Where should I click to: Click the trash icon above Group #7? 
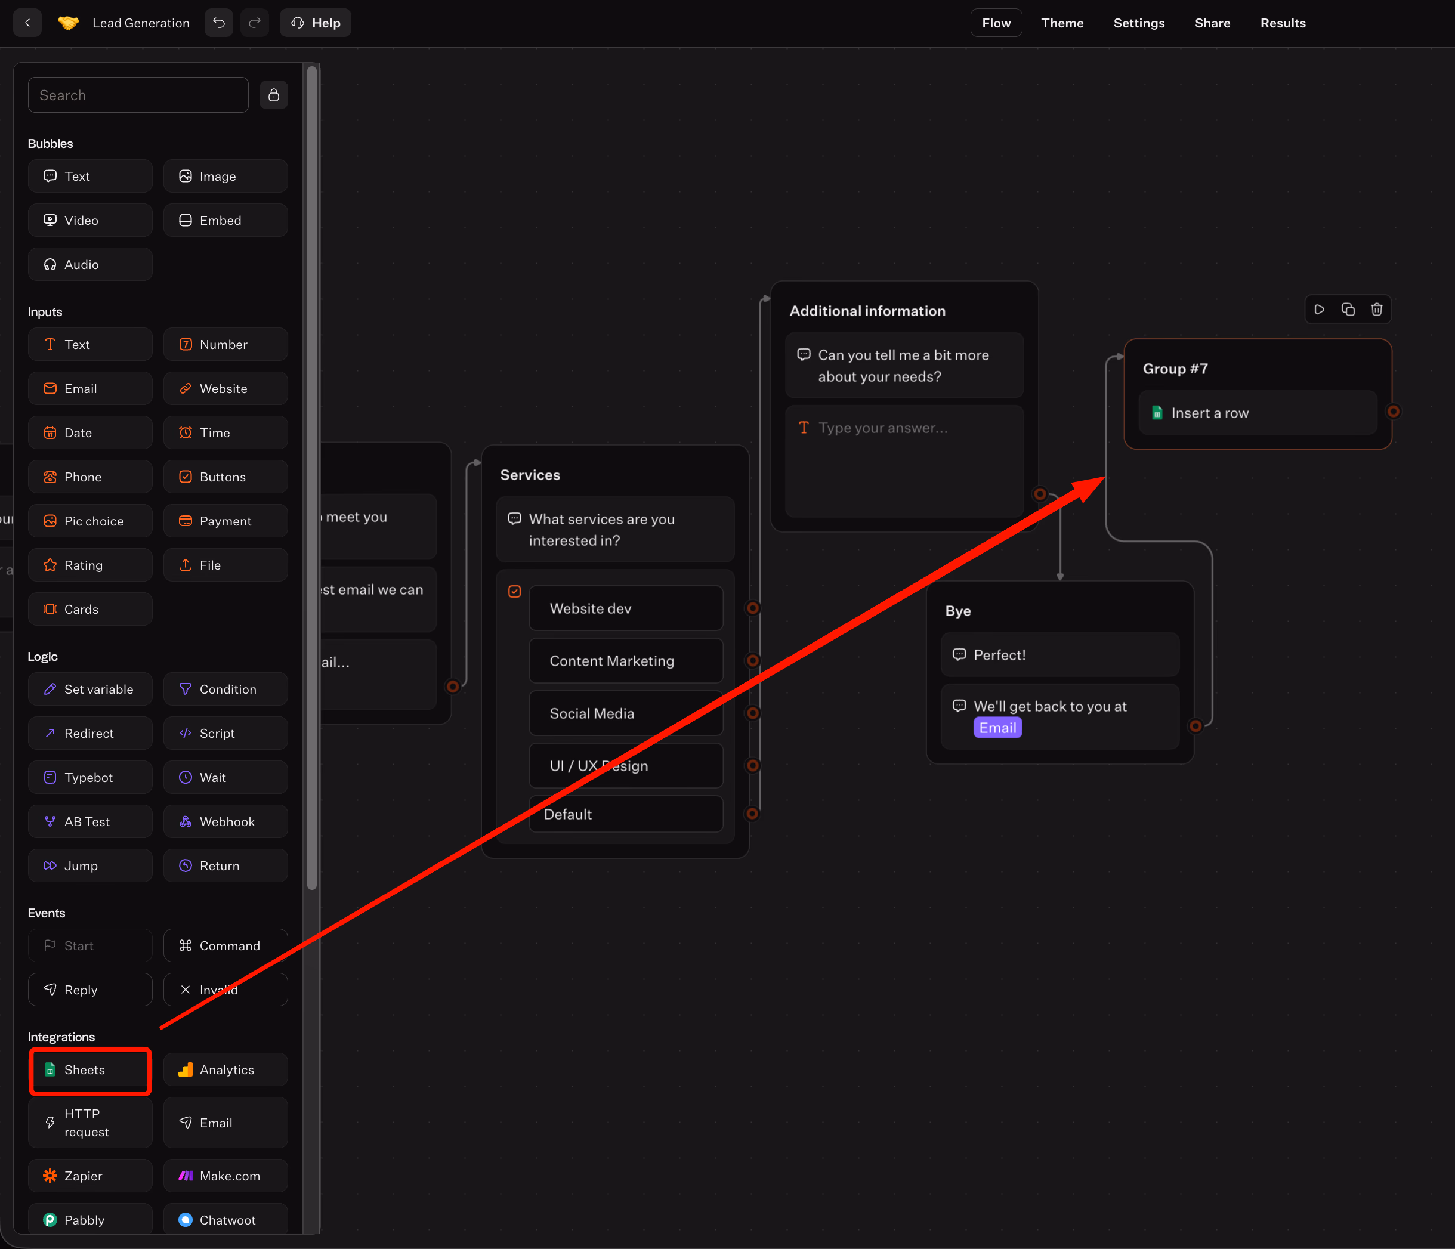(1376, 310)
